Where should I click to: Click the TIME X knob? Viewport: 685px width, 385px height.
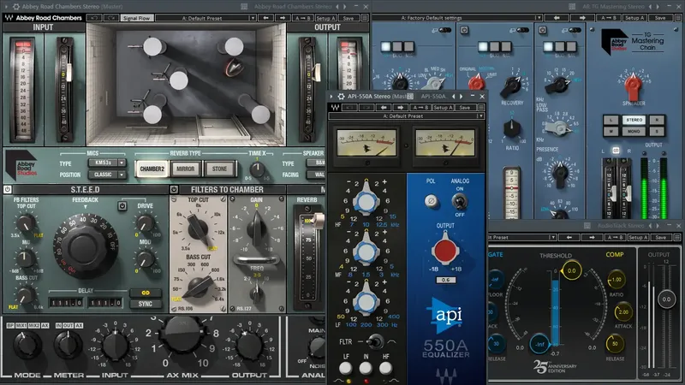coord(257,169)
